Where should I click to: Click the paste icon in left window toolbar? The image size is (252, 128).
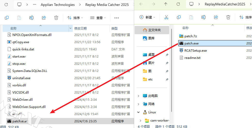(x=19, y=18)
